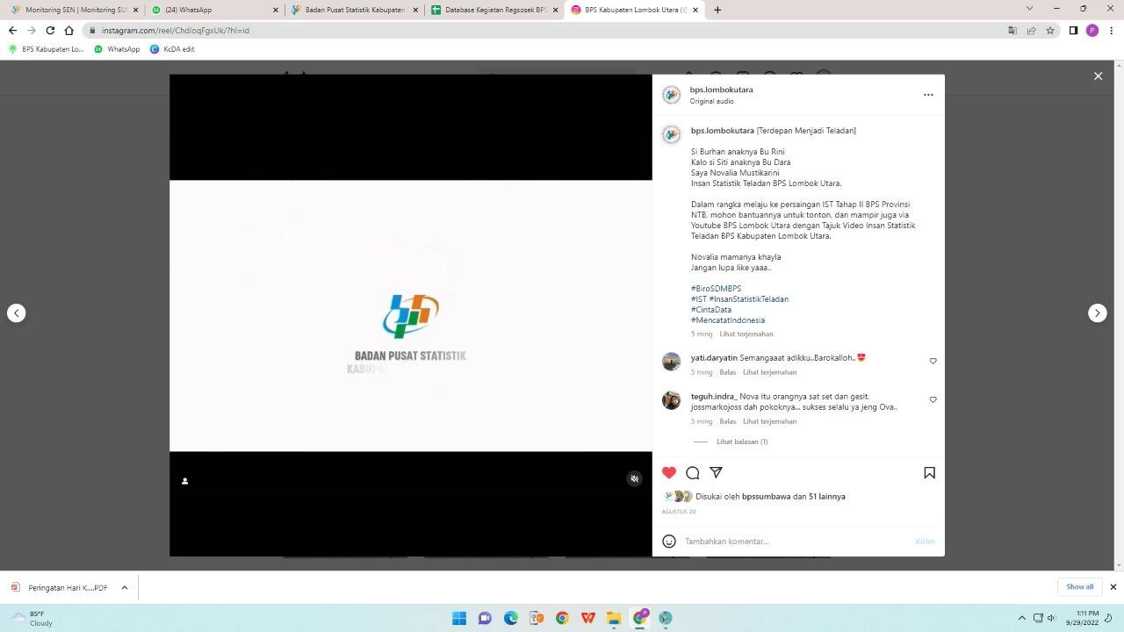Open Microsoft Edge from taskbar

coord(511,618)
